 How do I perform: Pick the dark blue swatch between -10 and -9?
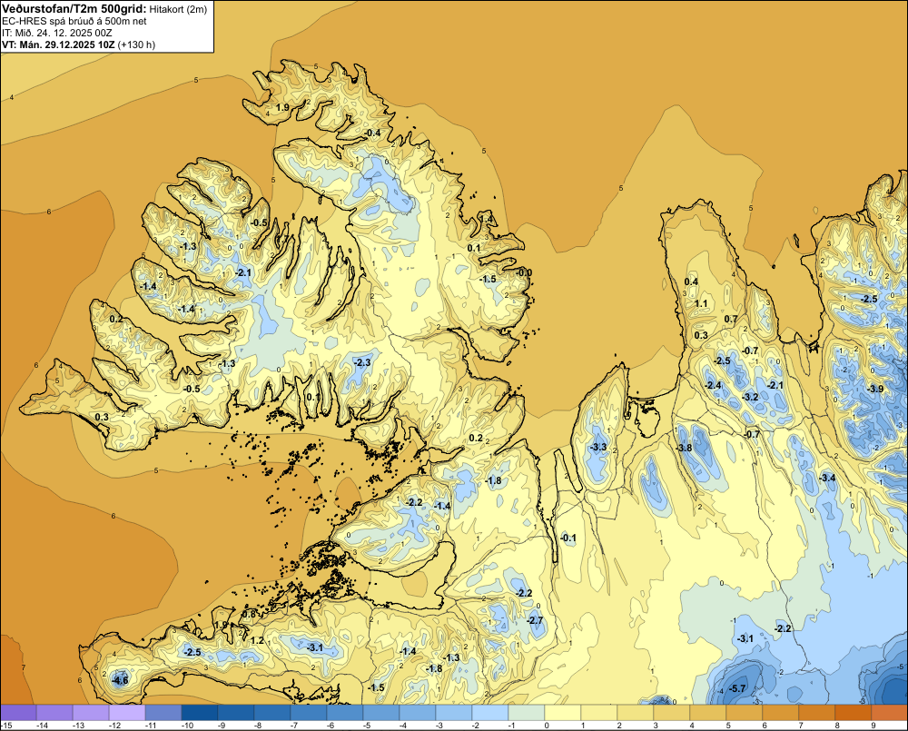coord(200,712)
